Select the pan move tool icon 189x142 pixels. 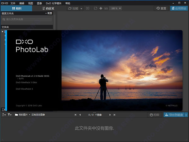coord(101,8)
